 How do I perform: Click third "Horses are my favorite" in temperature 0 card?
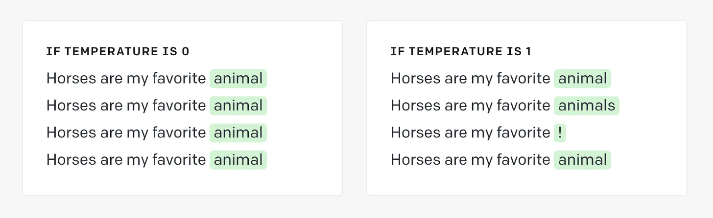point(126,133)
